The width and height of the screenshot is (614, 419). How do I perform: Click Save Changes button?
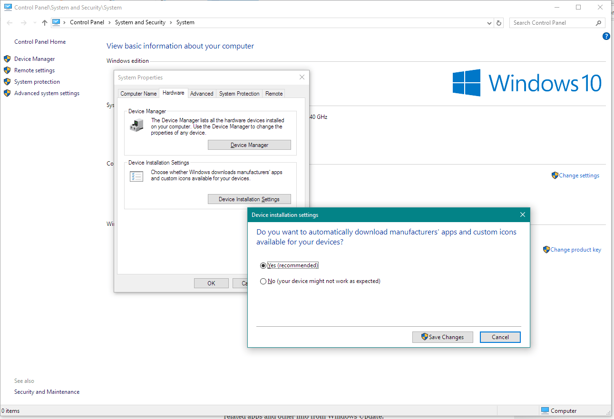pyautogui.click(x=443, y=337)
